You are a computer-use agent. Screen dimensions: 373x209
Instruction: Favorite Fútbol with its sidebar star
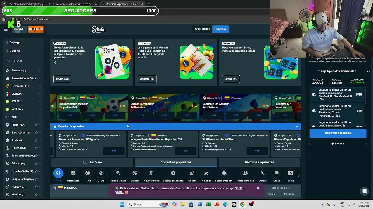click(x=36, y=125)
